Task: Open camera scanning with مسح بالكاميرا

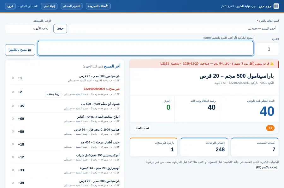Action: 20,50
